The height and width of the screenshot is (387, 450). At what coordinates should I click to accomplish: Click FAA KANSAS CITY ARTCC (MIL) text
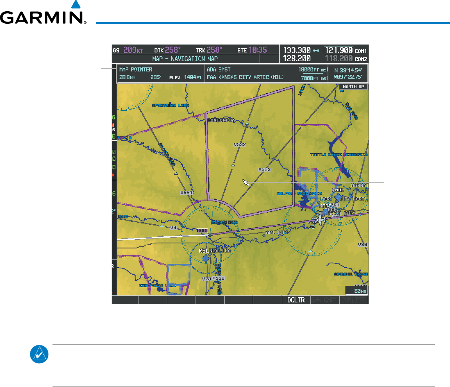245,77
